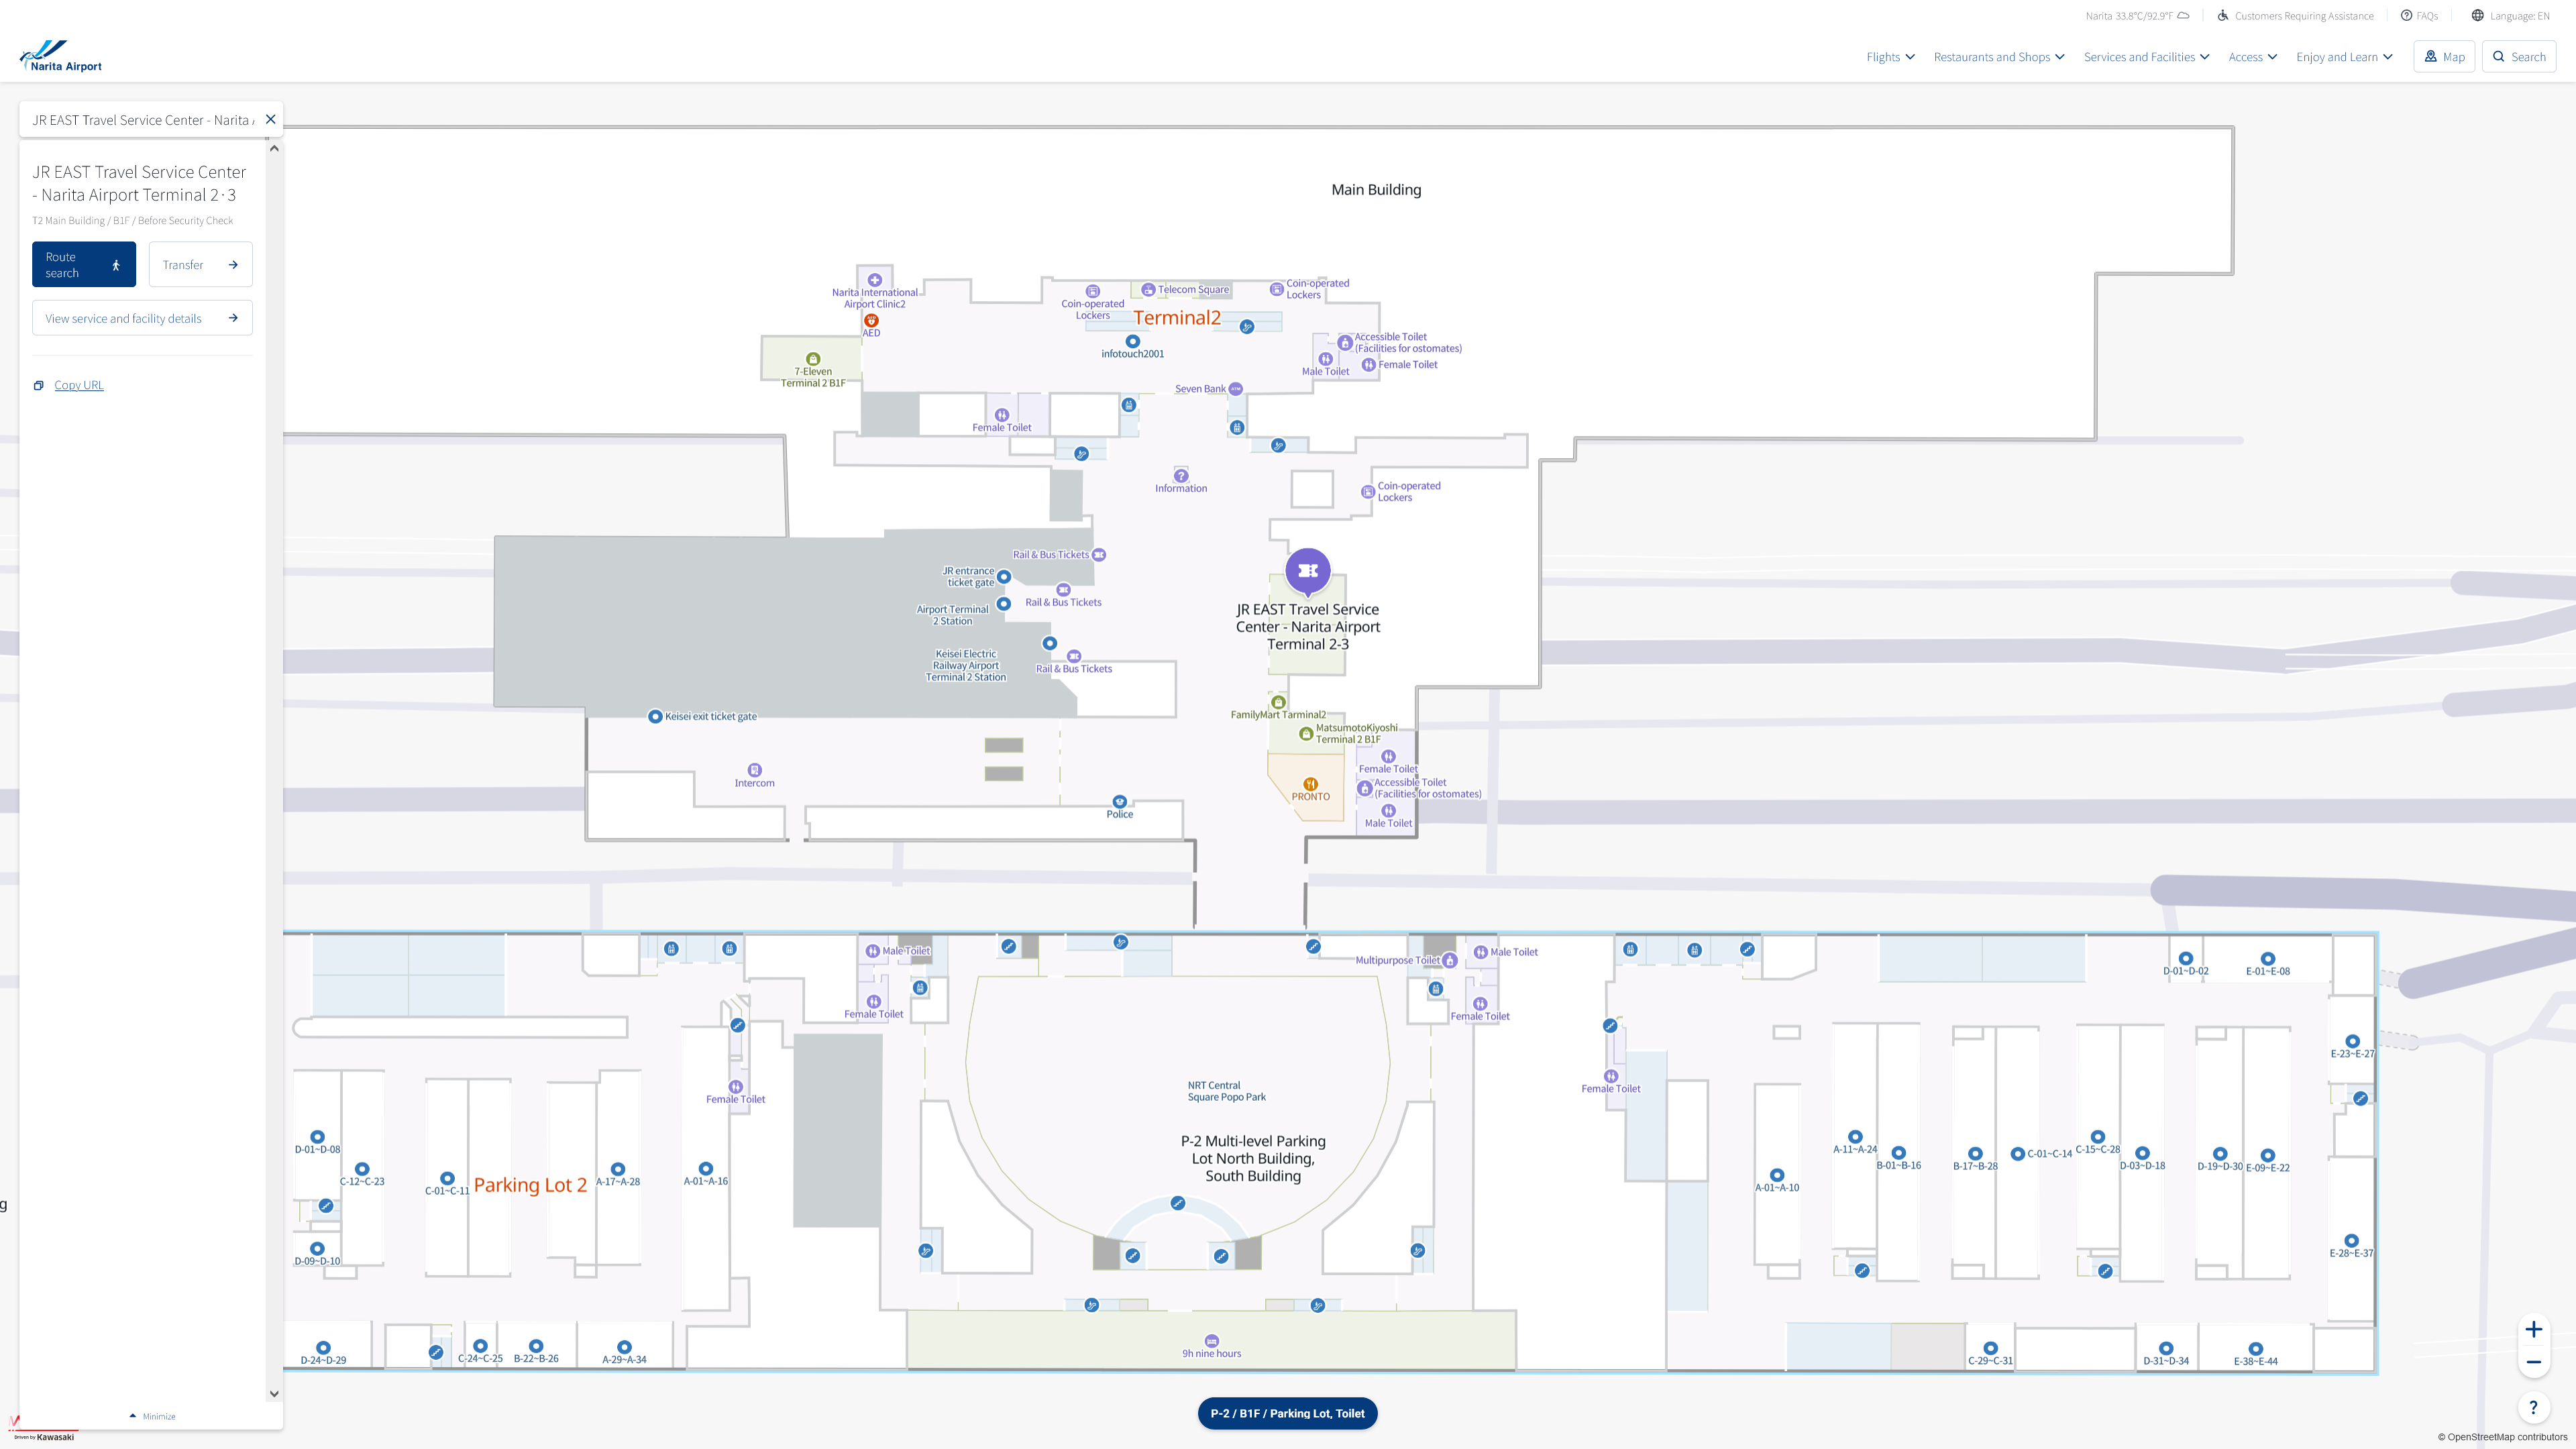
Task: Open the map help question-mark button
Action: (2533, 1408)
